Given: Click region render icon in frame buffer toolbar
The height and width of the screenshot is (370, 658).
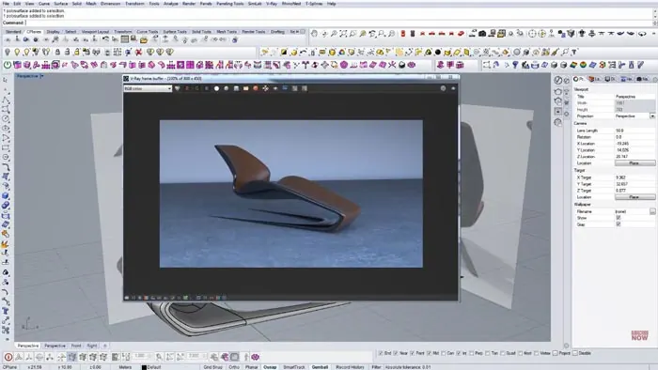Looking at the screenshot, I should pyautogui.click(x=285, y=88).
